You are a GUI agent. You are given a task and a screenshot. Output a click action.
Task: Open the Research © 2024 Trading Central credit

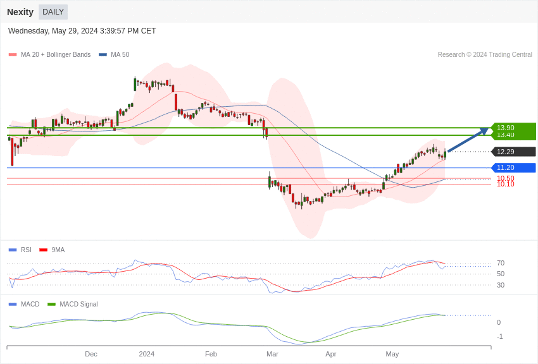485,55
